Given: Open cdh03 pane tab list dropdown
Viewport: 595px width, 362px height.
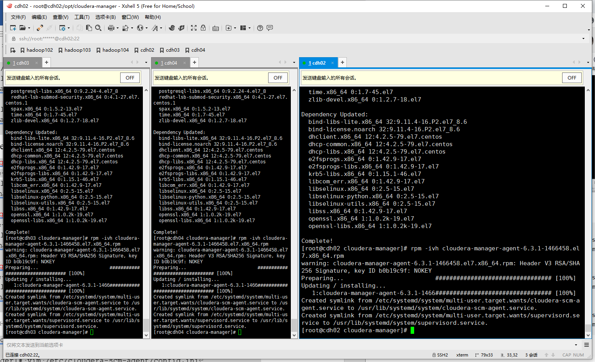Looking at the screenshot, I should (x=146, y=63).
